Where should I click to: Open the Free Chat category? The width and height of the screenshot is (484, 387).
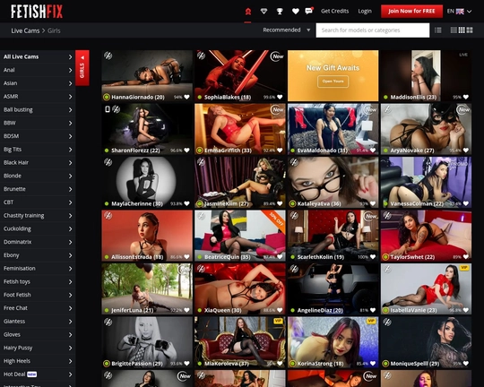38,308
